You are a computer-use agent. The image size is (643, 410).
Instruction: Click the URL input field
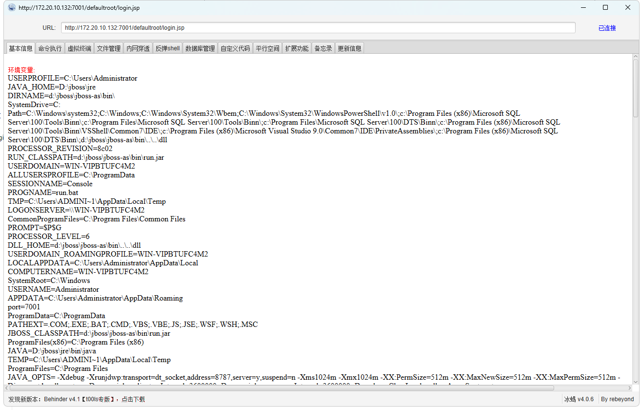318,28
